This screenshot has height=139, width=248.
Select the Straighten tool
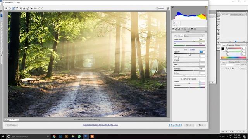tap(24, 8)
